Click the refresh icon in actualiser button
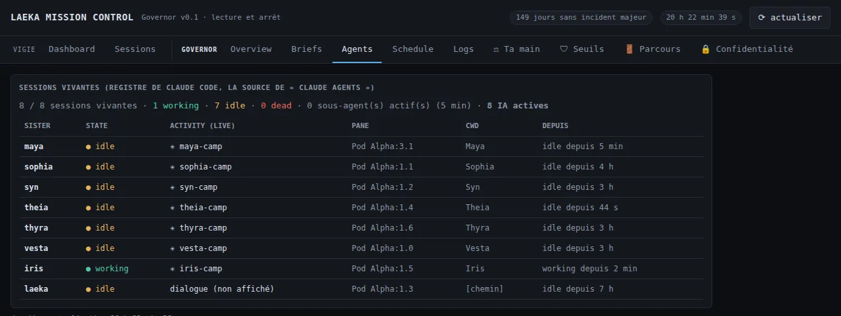 [x=761, y=18]
